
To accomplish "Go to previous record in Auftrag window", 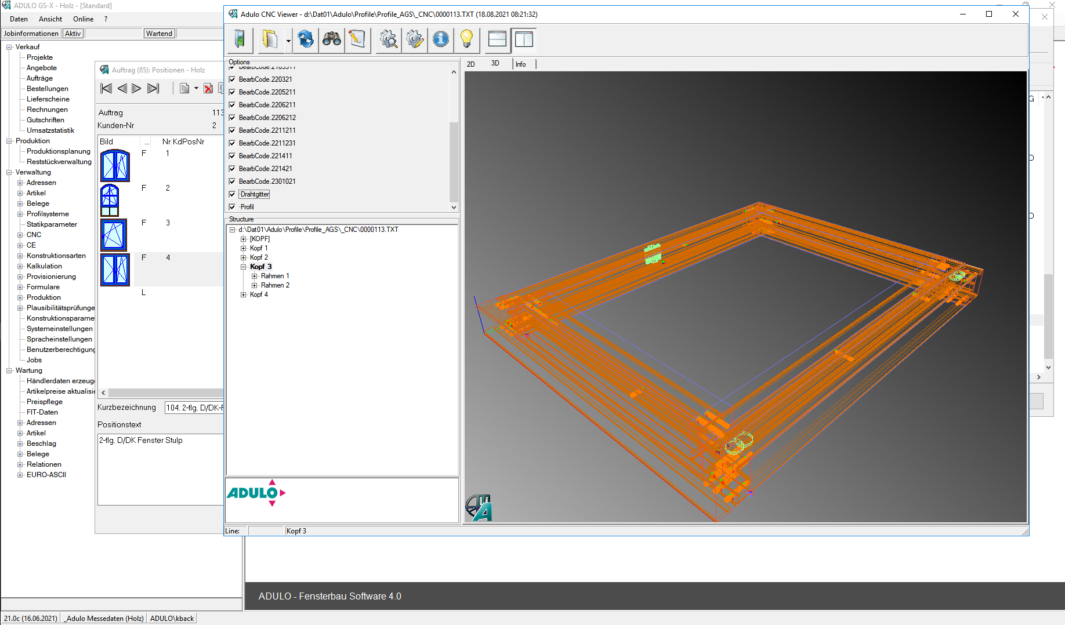I will click(122, 88).
